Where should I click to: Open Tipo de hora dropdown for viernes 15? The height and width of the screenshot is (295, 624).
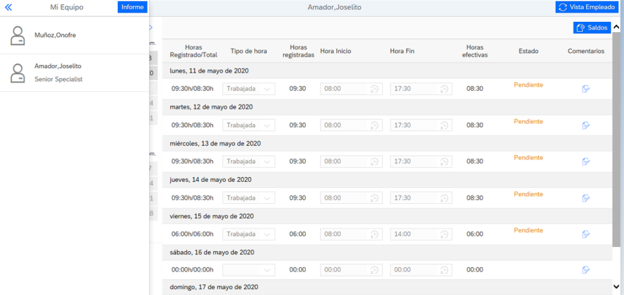click(249, 234)
